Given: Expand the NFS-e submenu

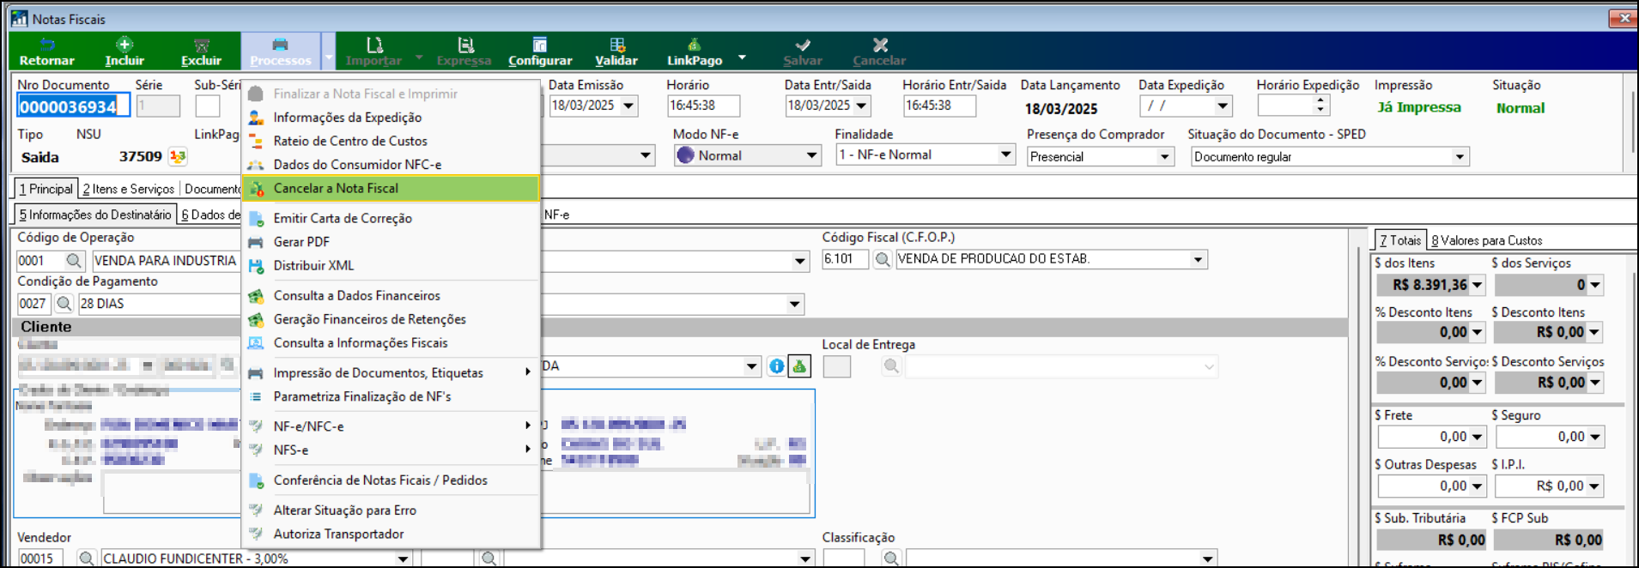Looking at the screenshot, I should 392,450.
